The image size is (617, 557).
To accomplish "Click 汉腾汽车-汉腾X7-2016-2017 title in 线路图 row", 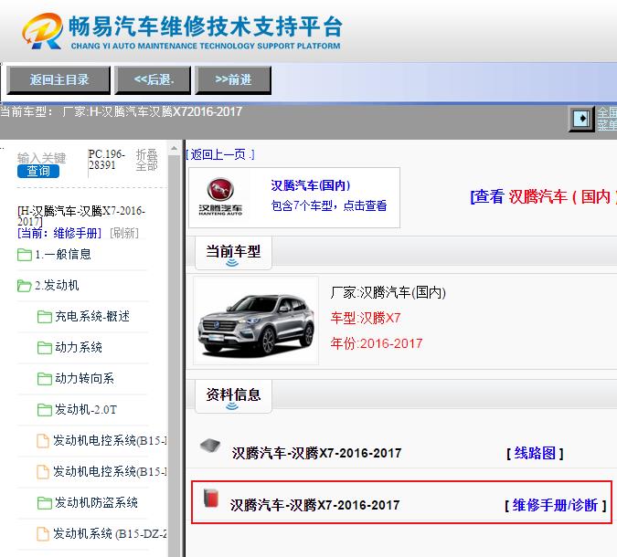I will tap(317, 453).
